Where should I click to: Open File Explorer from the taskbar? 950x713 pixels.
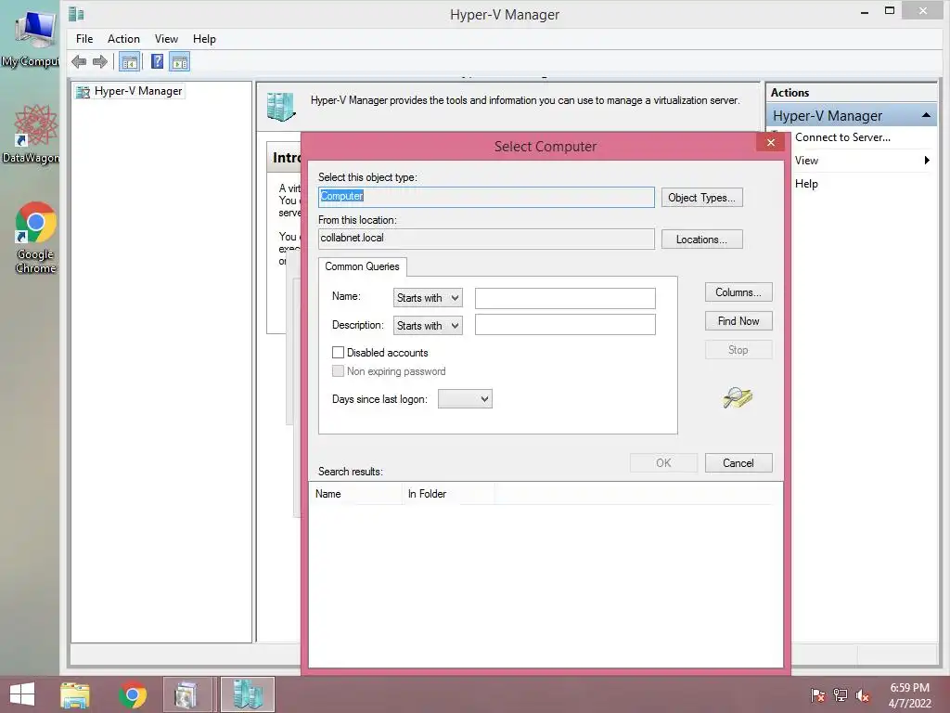click(x=75, y=694)
